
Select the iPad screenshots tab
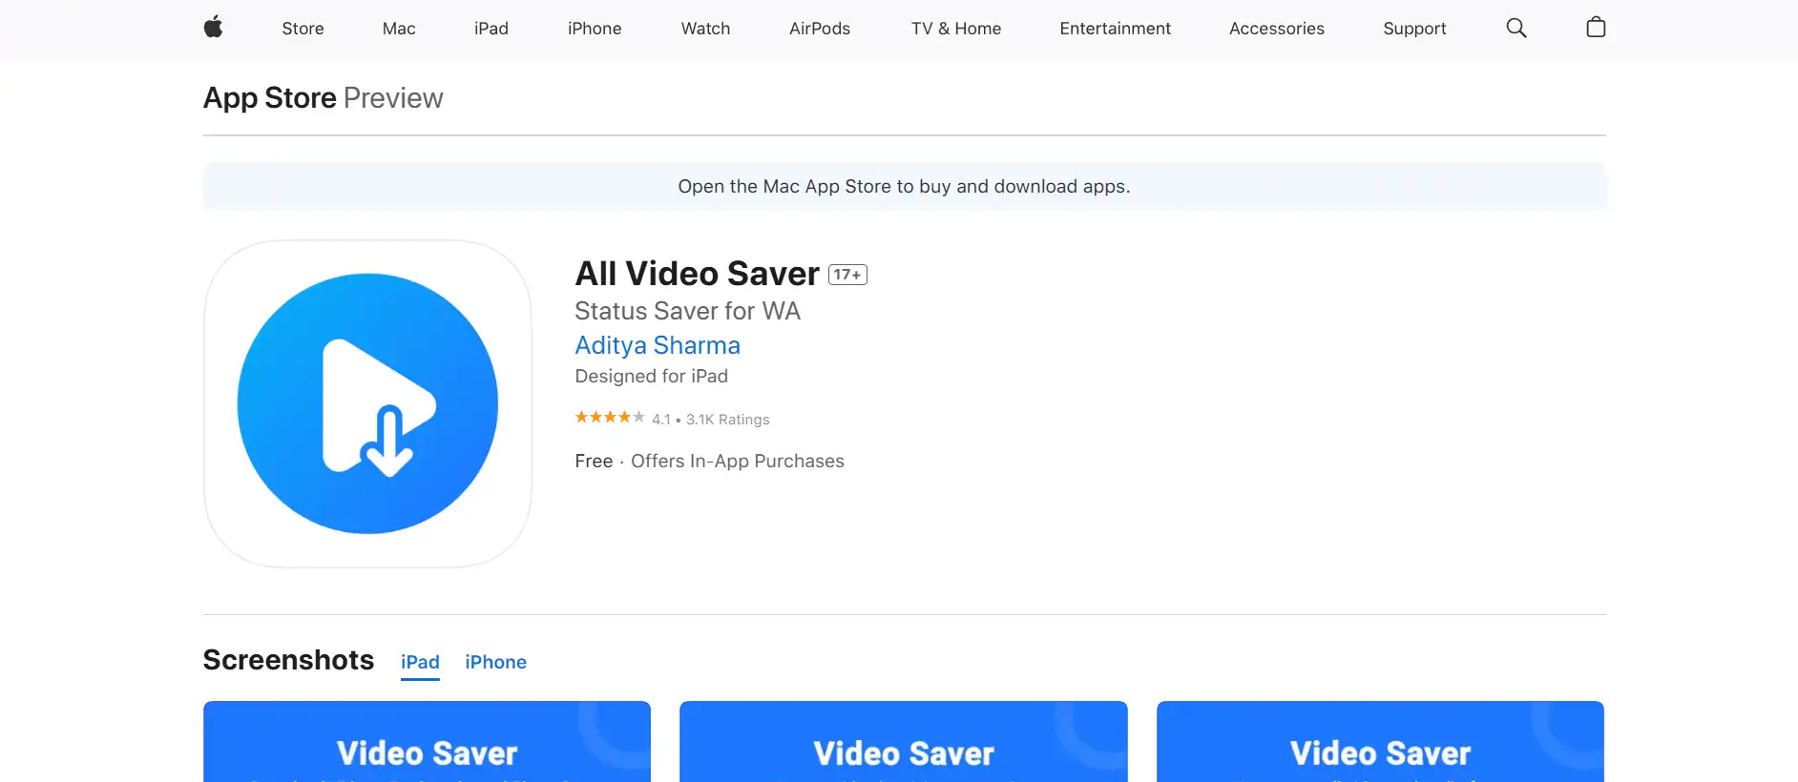(420, 663)
